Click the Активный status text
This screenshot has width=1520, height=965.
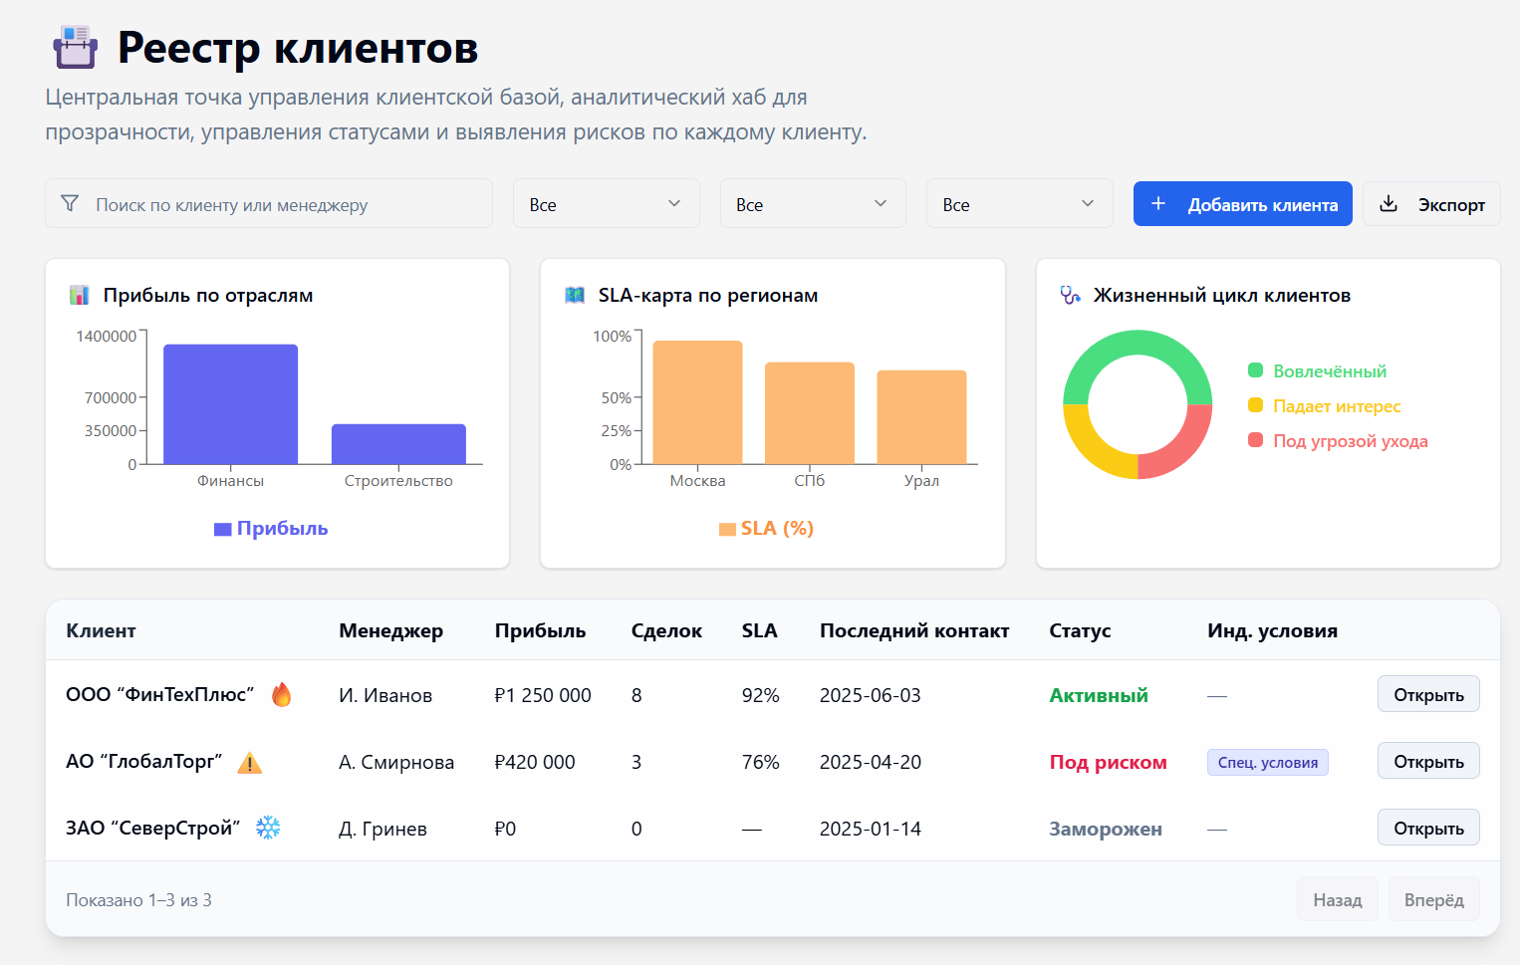pyautogui.click(x=1099, y=695)
